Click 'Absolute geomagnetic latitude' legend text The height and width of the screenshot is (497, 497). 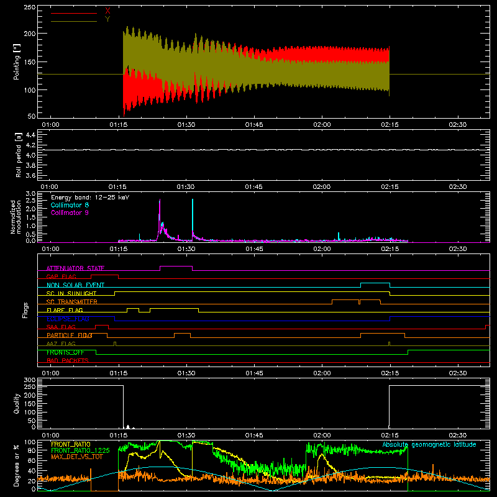429,444
